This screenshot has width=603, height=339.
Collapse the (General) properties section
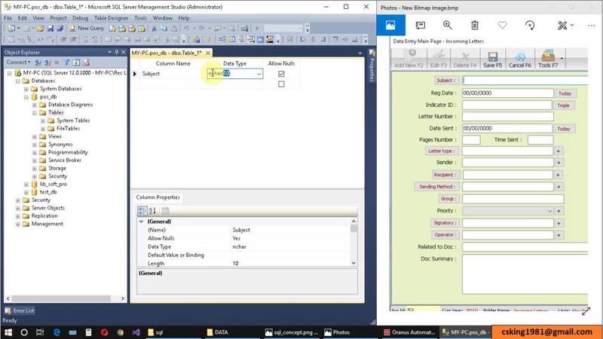click(142, 221)
